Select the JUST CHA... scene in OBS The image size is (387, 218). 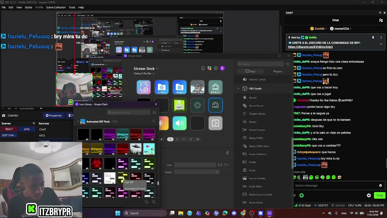[9, 135]
